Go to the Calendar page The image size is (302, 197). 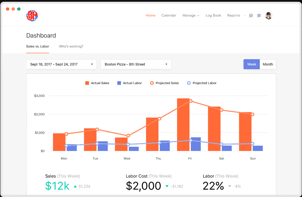click(169, 15)
